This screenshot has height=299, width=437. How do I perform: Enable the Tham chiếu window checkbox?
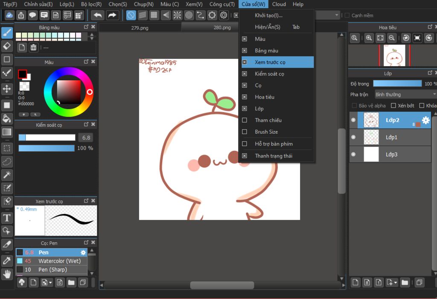click(245, 120)
